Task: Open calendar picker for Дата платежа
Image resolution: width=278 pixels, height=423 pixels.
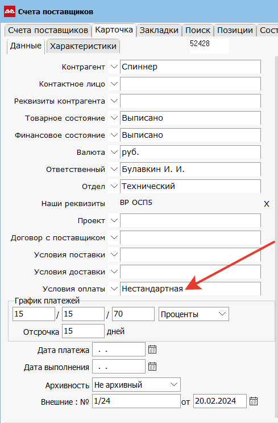Action: 152,350
